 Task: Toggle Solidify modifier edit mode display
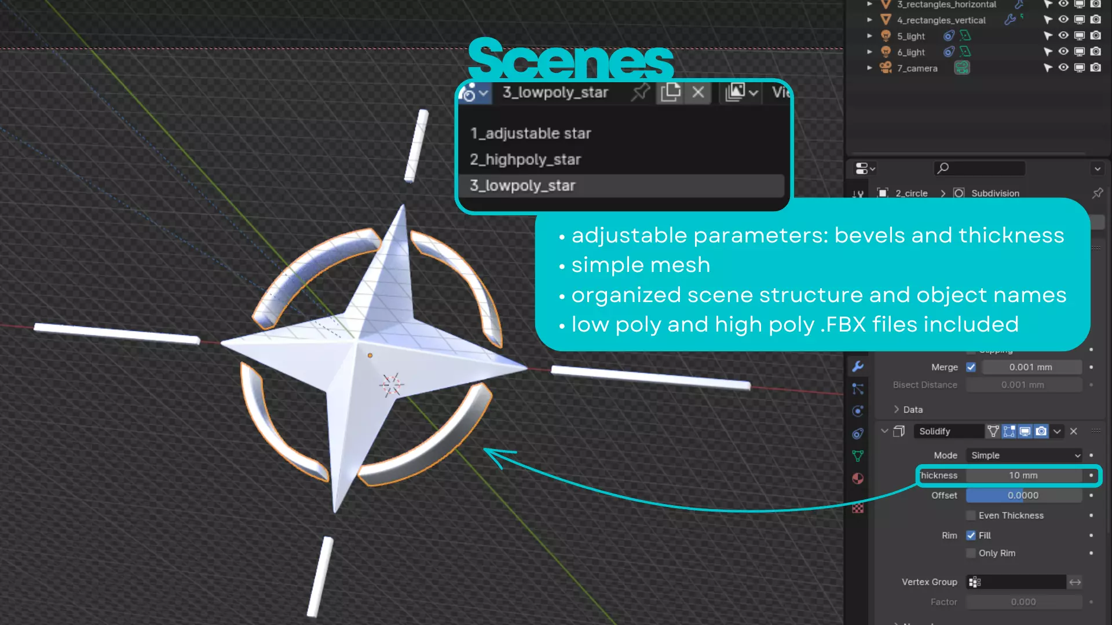1009,431
